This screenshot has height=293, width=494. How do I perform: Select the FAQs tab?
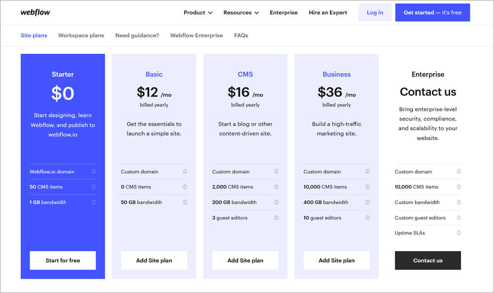[x=241, y=35]
